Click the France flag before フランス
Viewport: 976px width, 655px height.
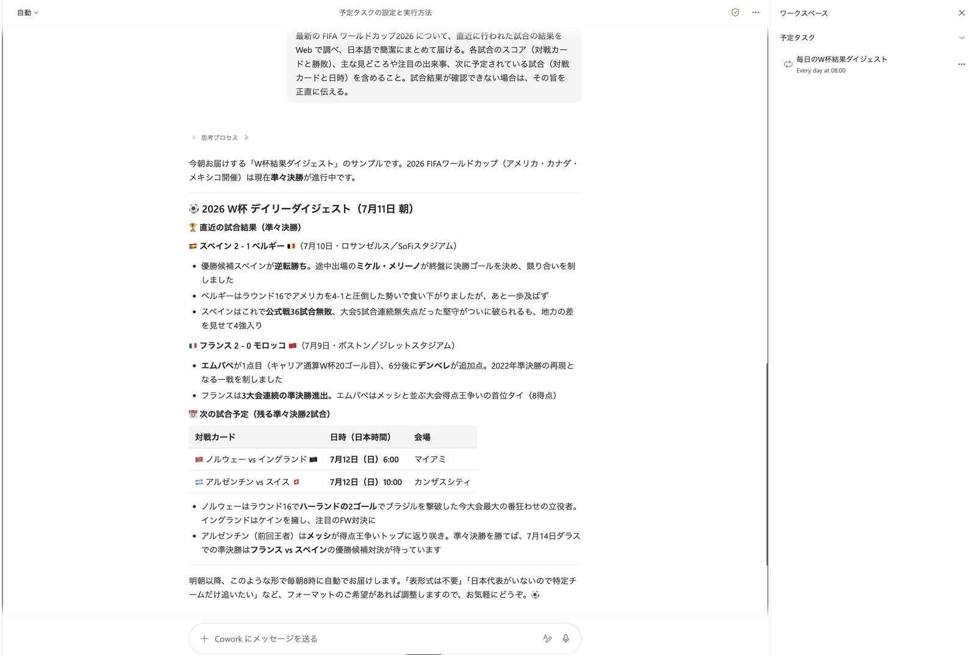coord(193,345)
